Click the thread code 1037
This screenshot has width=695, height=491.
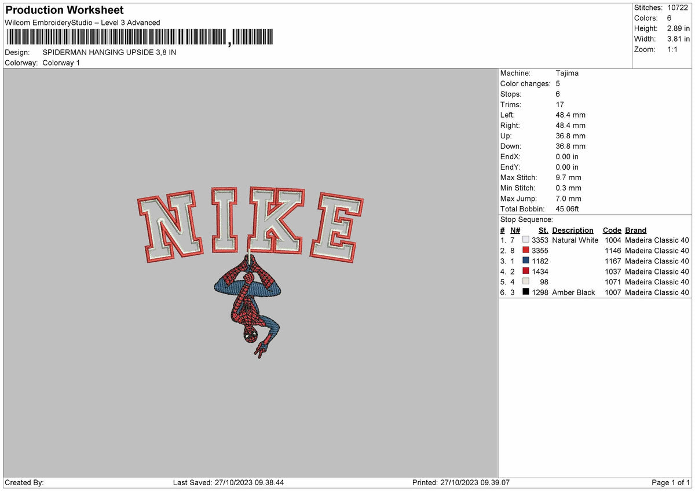[x=613, y=271]
